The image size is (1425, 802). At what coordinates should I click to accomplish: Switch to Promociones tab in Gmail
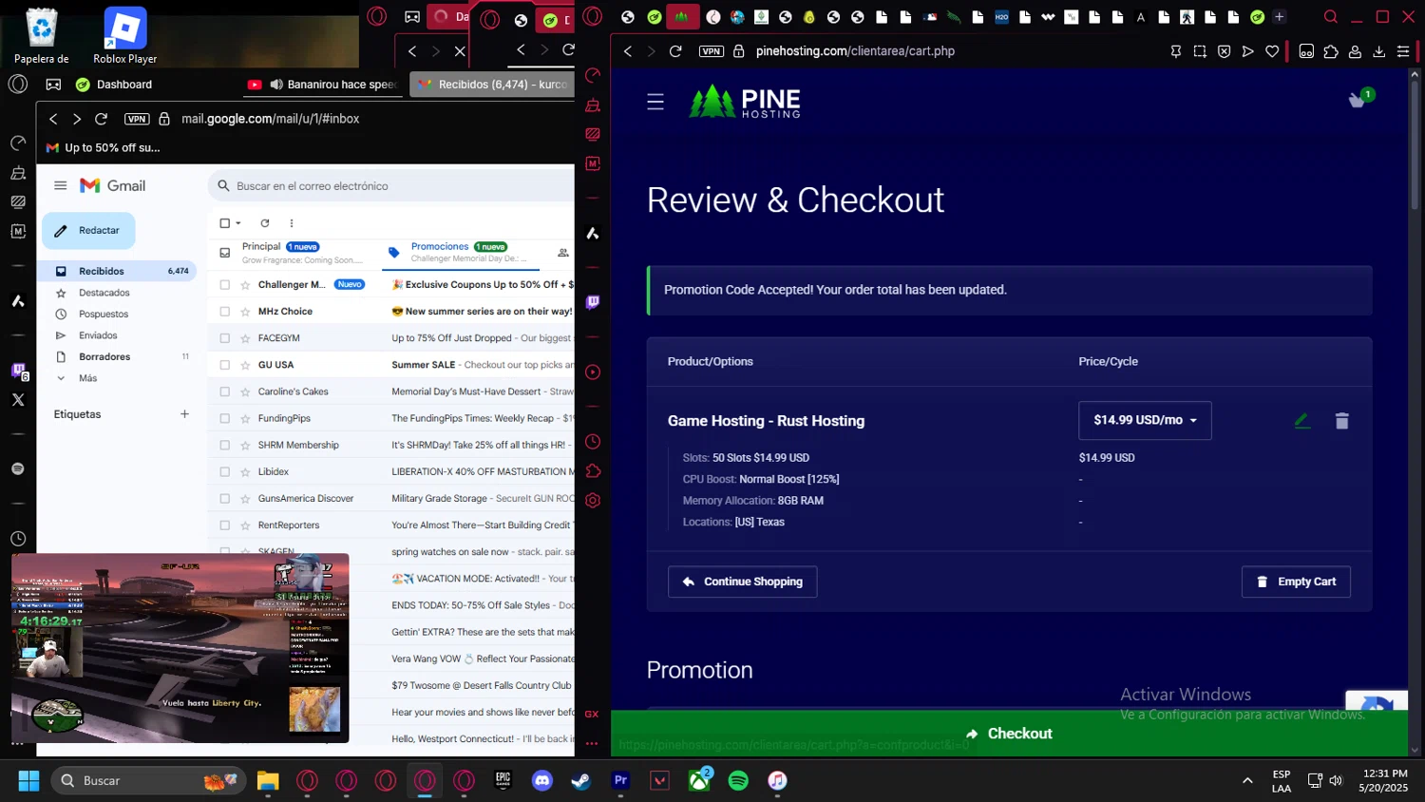(x=460, y=252)
